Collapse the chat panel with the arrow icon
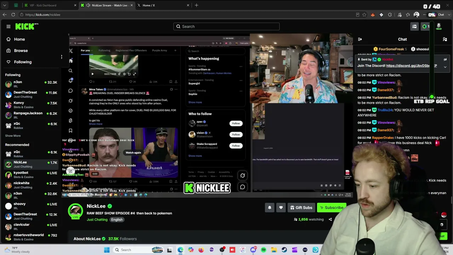This screenshot has height=255, width=453. [x=360, y=39]
